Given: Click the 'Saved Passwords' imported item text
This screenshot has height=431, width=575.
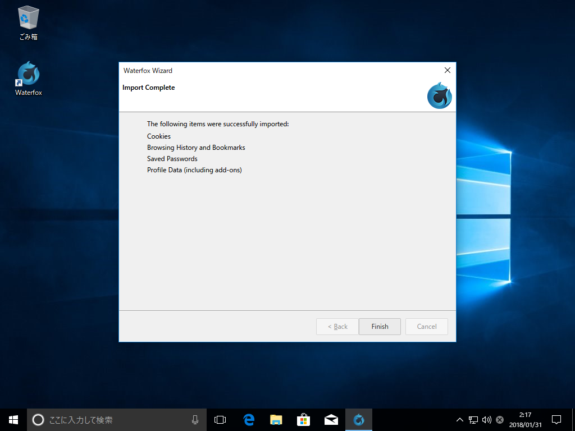Looking at the screenshot, I should 172,159.
